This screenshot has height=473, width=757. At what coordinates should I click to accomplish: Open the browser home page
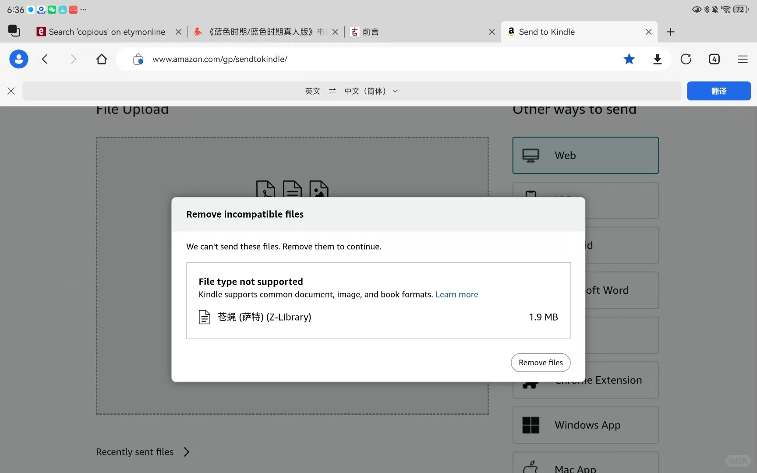tap(102, 59)
